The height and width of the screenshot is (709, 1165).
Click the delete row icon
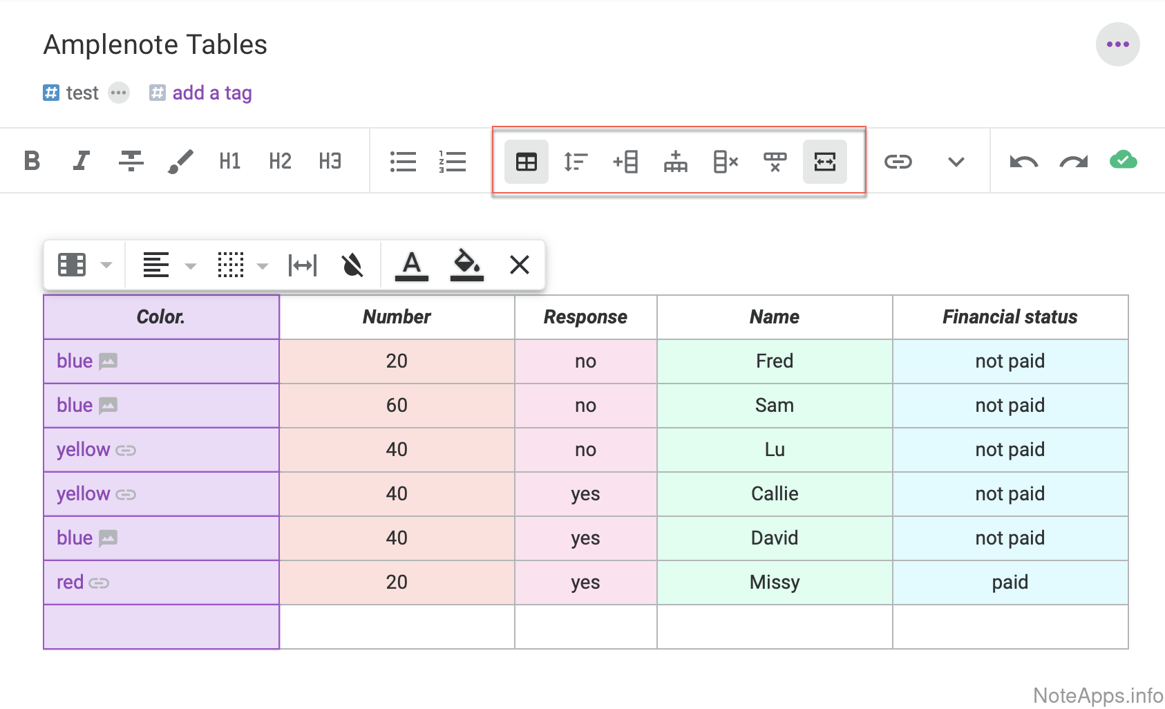click(775, 162)
